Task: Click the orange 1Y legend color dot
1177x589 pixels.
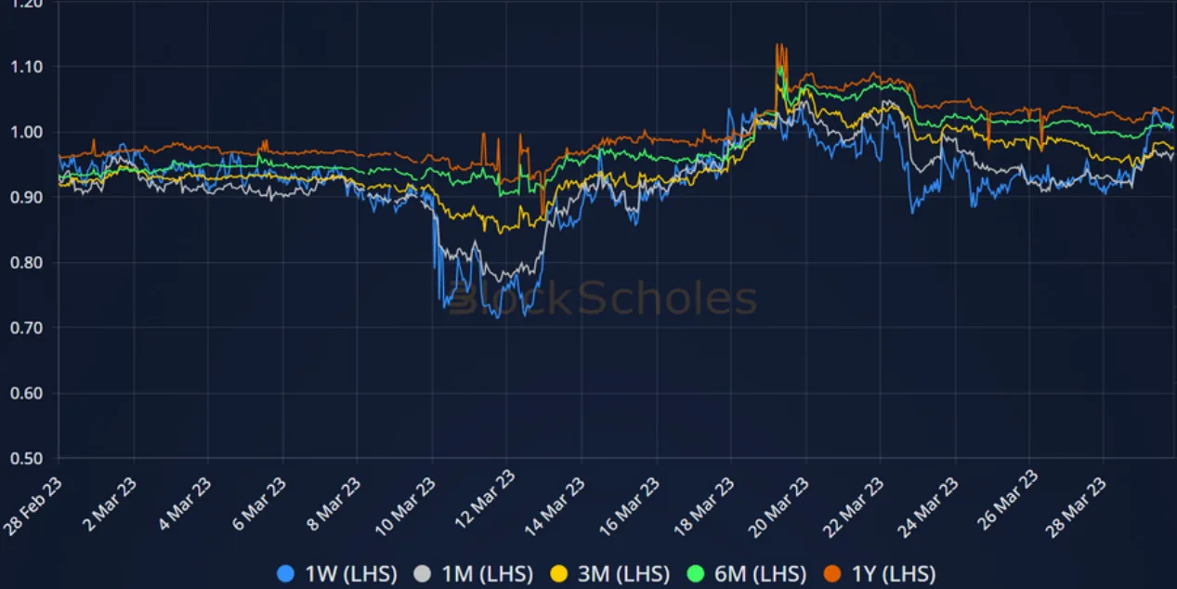Action: click(833, 573)
